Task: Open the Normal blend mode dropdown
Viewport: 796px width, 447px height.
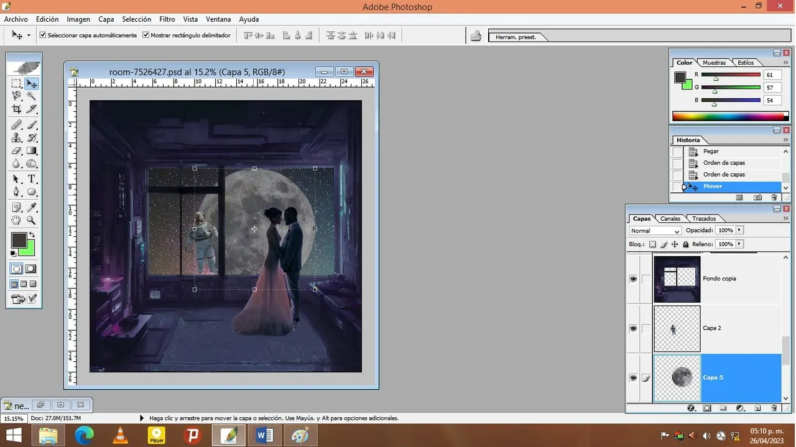Action: click(655, 231)
